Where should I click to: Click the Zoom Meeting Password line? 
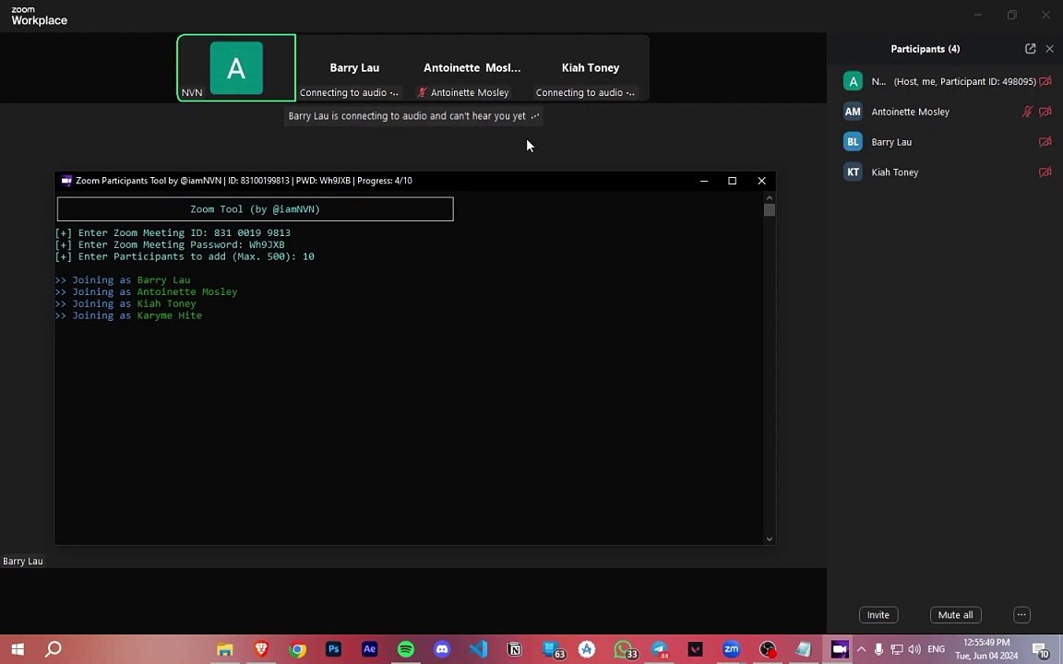pyautogui.click(x=170, y=244)
